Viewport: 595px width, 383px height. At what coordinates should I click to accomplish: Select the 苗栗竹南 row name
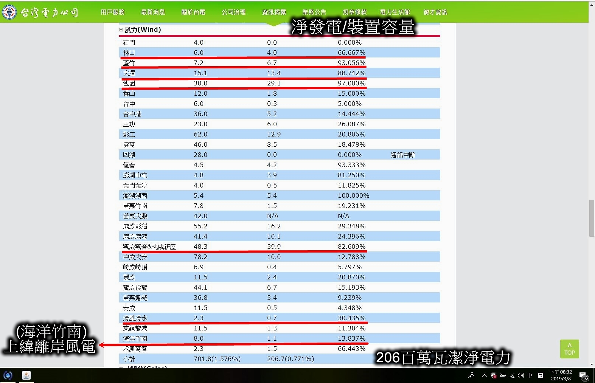[135, 206]
